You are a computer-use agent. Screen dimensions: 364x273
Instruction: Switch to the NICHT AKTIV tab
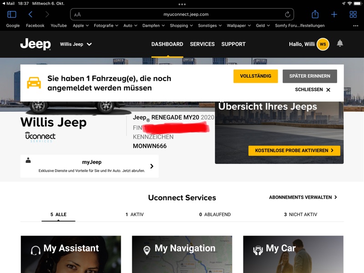[x=300, y=214]
